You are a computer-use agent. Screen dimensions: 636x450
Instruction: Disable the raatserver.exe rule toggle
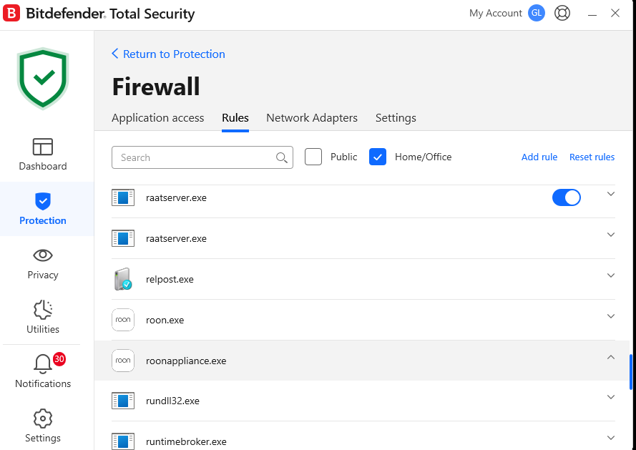[x=566, y=197]
